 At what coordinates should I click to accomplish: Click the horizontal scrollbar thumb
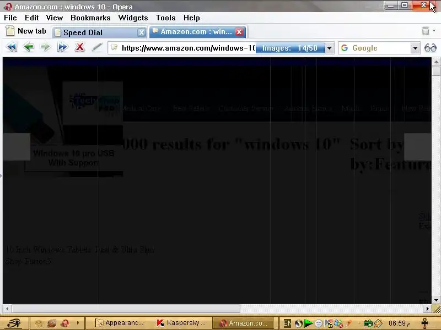[x=126, y=309]
